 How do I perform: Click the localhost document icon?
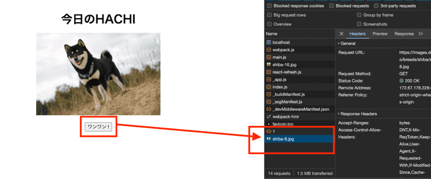[269, 42]
